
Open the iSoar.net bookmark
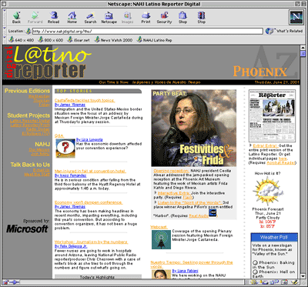pos(79,40)
